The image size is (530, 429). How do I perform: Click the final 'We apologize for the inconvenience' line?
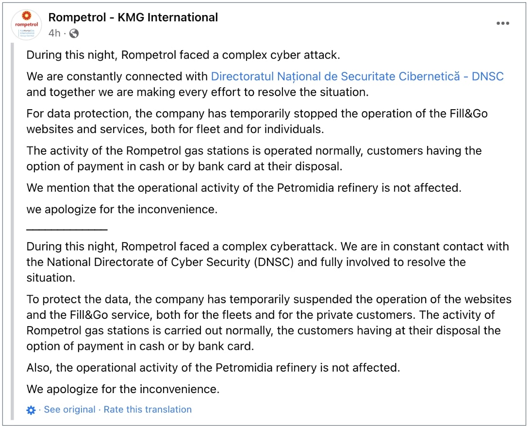point(123,389)
